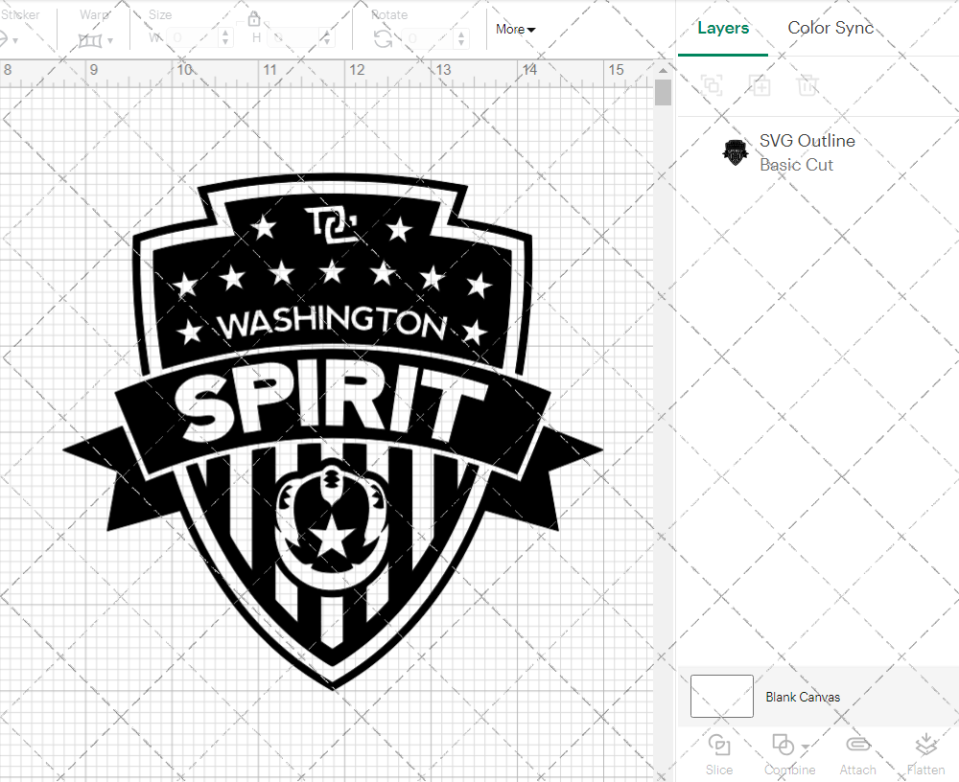Screen dimensions: 959x782
Task: Select the Slice tool
Action: click(x=719, y=753)
